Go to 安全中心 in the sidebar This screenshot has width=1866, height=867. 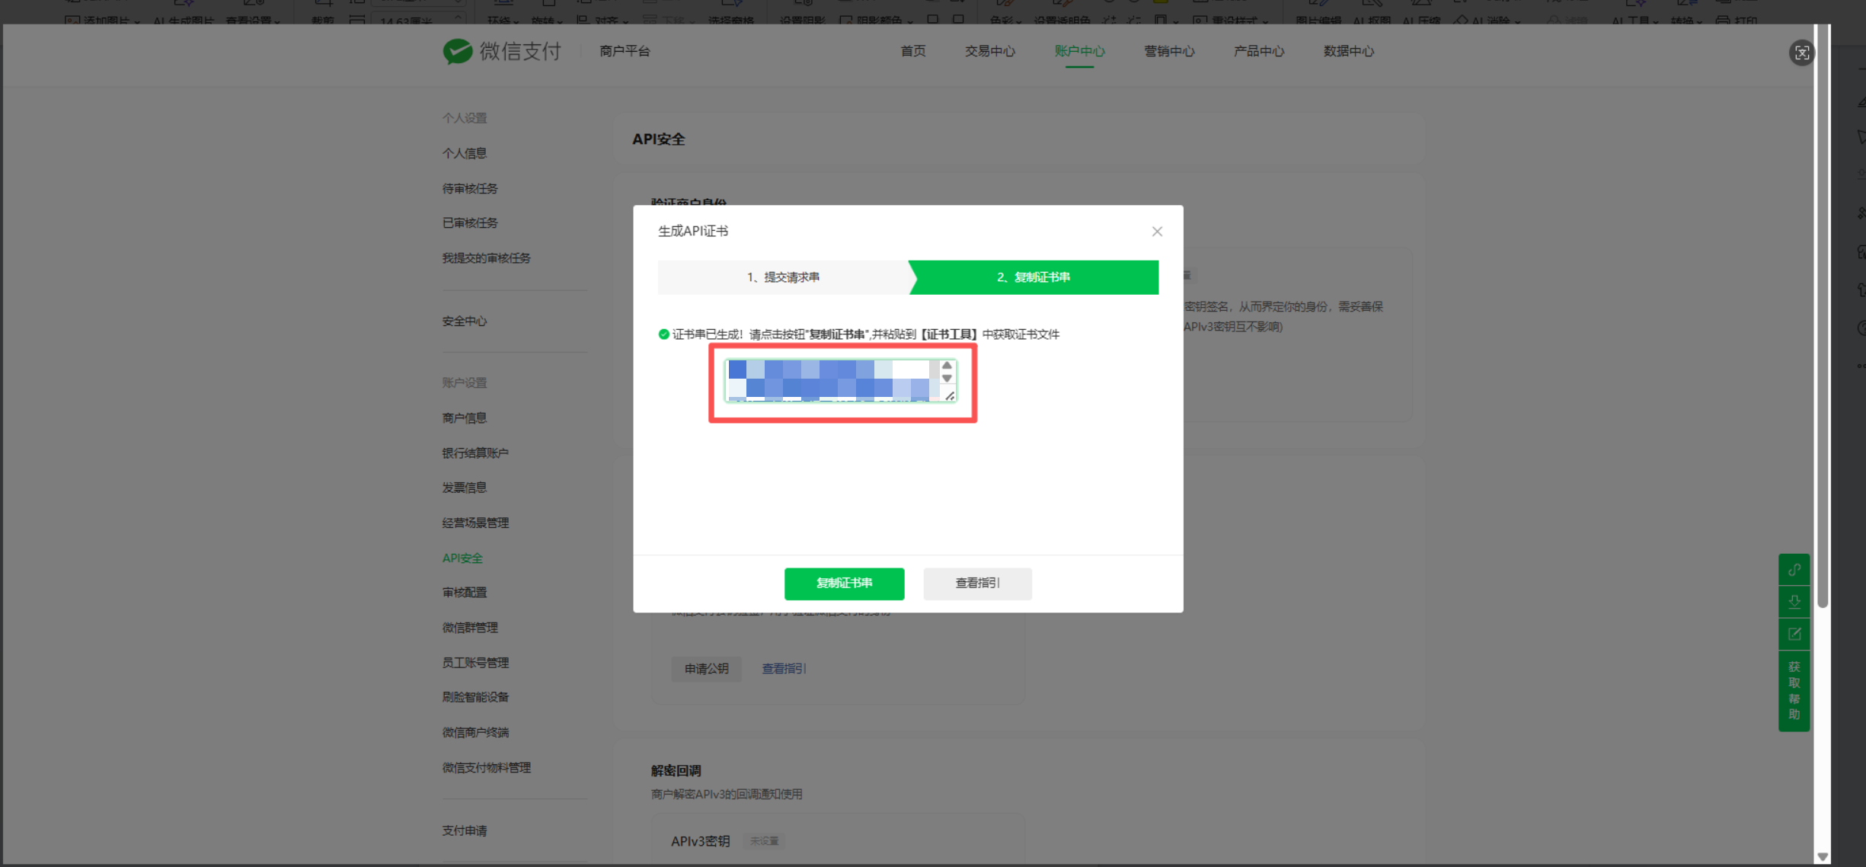(464, 321)
